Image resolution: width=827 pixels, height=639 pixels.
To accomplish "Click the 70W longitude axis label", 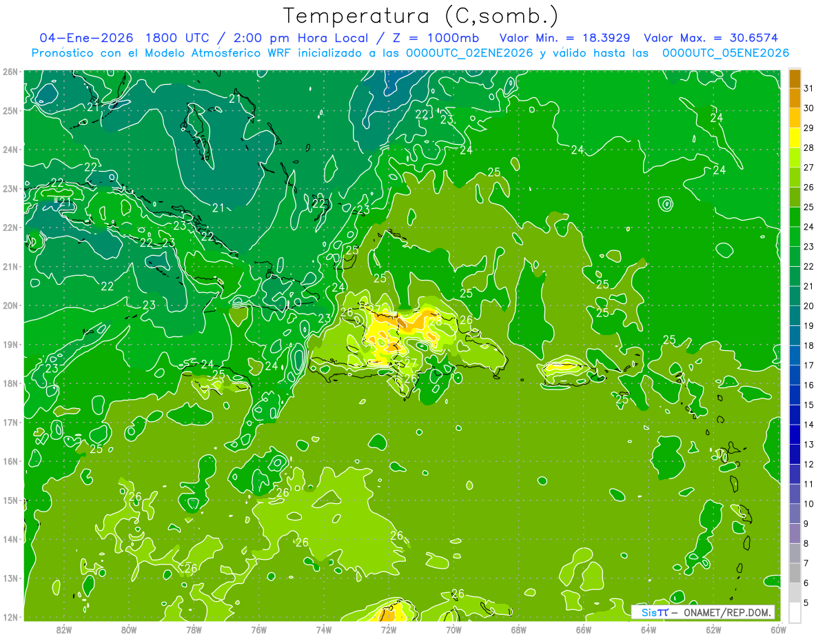I will (x=453, y=629).
